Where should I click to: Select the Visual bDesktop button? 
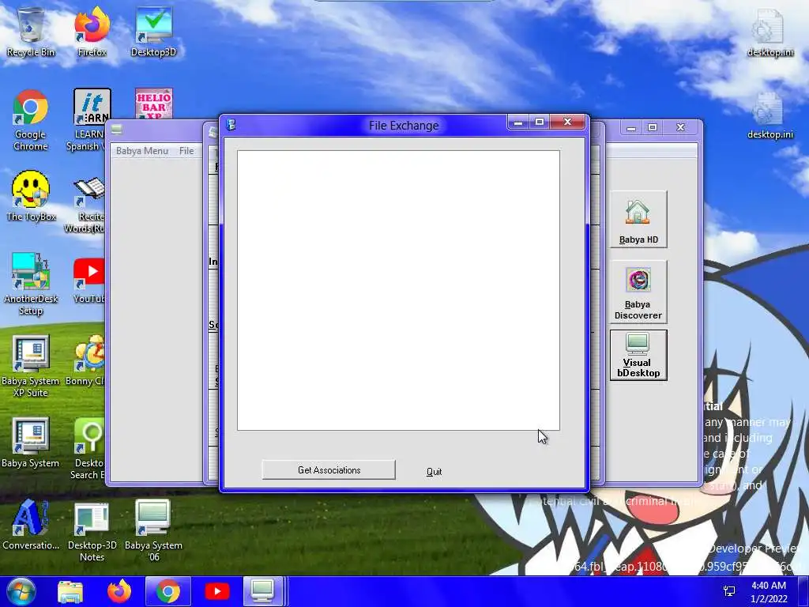638,355
